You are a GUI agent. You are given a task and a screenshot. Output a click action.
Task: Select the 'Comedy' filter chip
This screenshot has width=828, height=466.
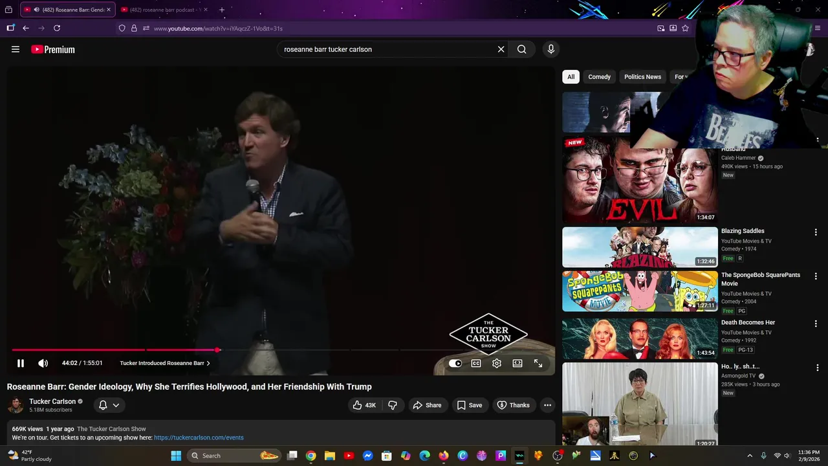point(599,76)
